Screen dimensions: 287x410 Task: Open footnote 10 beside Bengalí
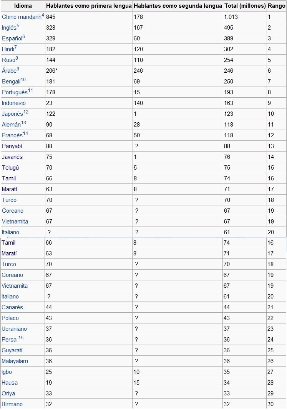23,80
